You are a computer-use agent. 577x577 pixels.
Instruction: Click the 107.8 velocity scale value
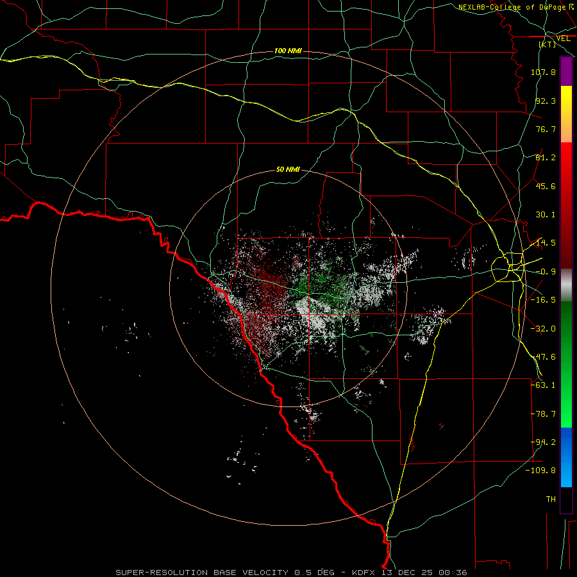point(543,72)
